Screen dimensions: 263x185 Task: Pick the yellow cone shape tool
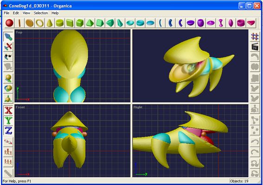pos(50,23)
